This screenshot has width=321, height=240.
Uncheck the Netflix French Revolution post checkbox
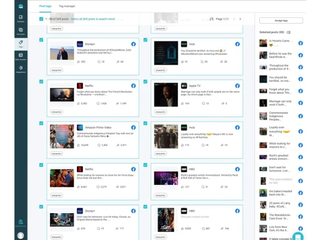(x=41, y=81)
